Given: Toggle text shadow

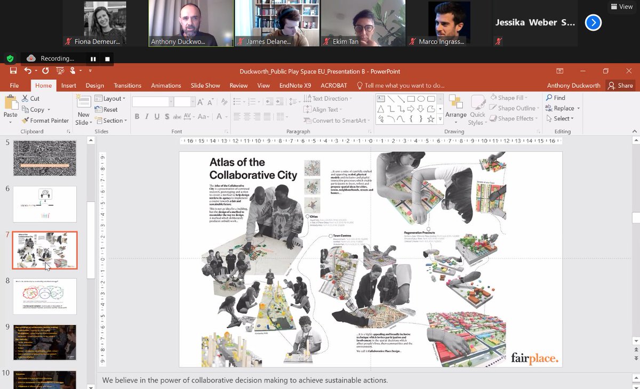Looking at the screenshot, I should pyautogui.click(x=167, y=116).
